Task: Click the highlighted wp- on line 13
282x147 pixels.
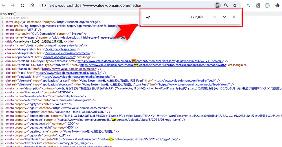Action: [x=137, y=65]
